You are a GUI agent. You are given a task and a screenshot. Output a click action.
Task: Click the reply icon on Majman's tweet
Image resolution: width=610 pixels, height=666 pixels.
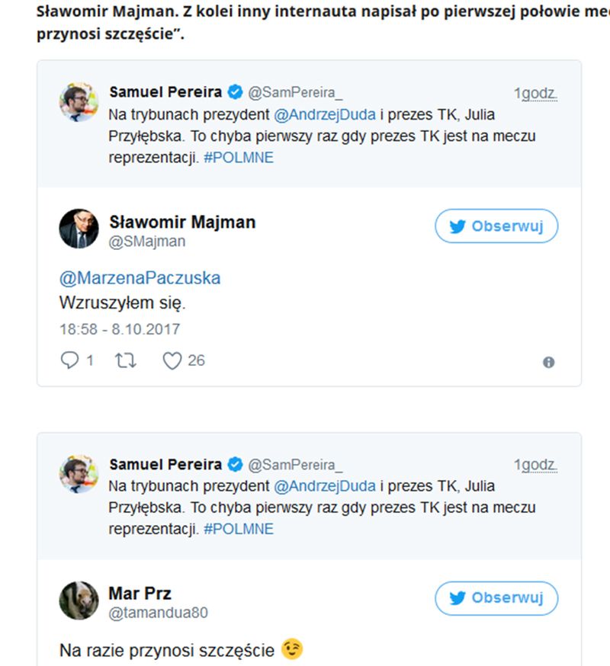point(69,360)
